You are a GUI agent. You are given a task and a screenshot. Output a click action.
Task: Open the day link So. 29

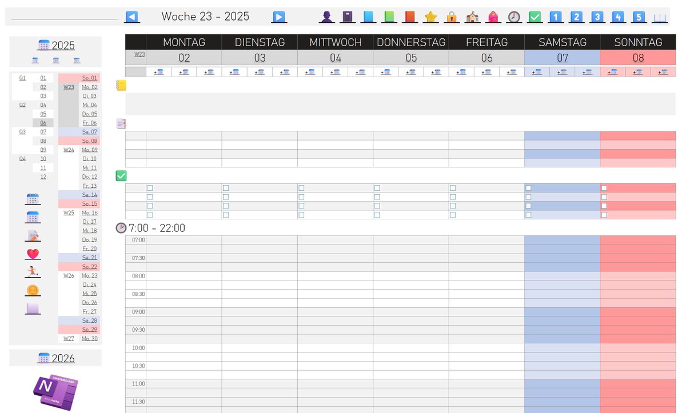pyautogui.click(x=90, y=329)
